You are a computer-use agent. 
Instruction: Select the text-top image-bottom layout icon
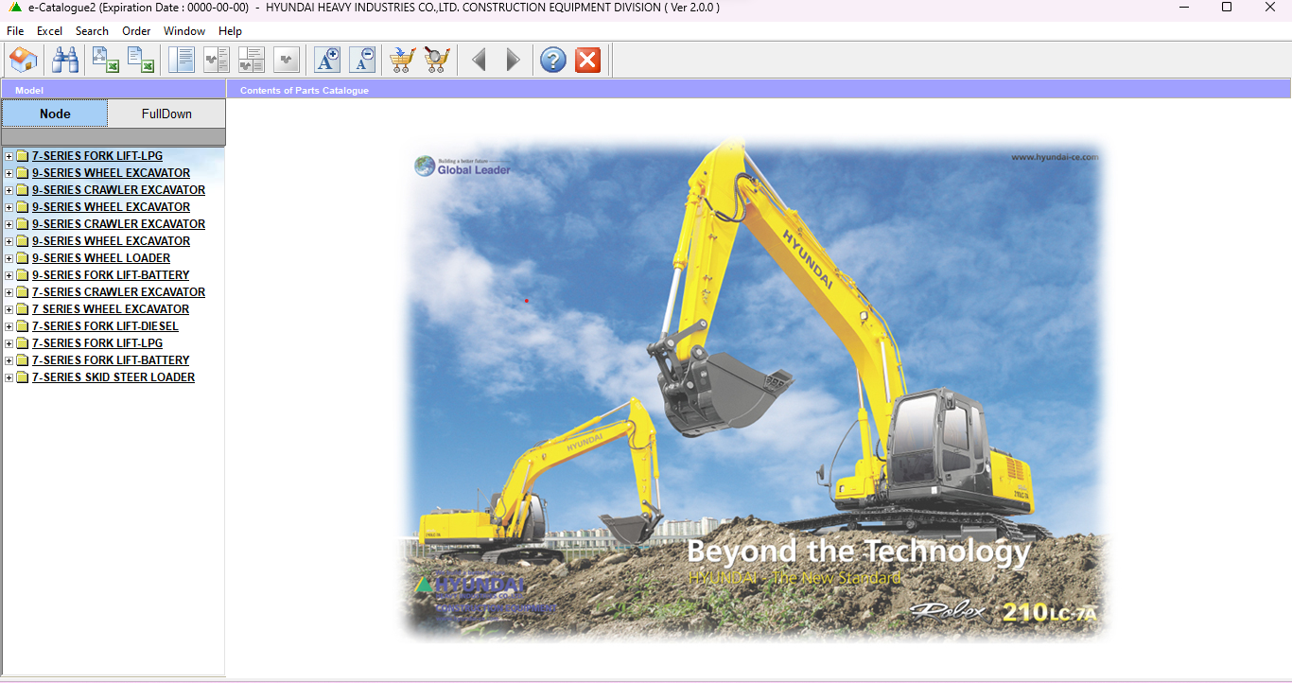pyautogui.click(x=252, y=61)
